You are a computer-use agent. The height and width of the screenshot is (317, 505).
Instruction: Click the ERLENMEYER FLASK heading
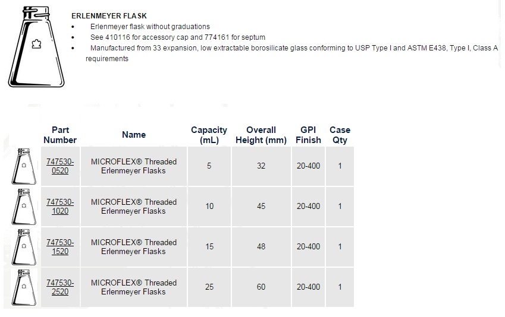(109, 16)
